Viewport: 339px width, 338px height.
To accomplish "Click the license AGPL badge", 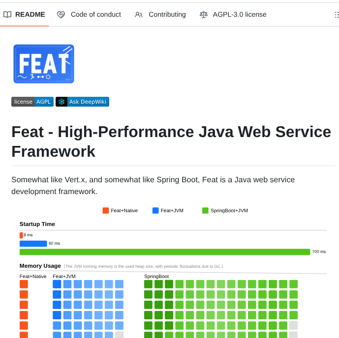I will point(32,102).
